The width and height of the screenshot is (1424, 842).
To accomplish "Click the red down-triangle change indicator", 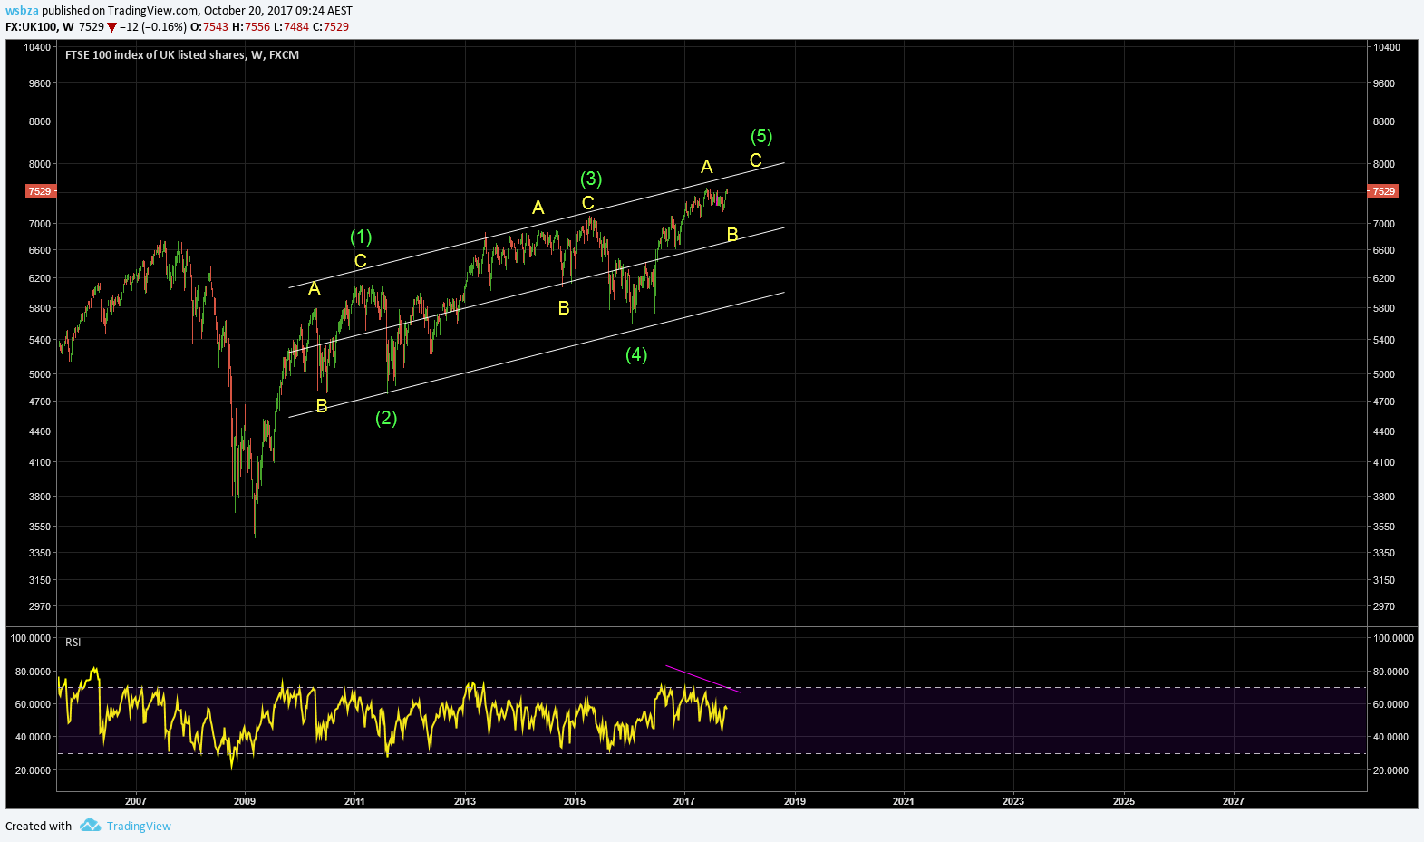I will point(112,27).
